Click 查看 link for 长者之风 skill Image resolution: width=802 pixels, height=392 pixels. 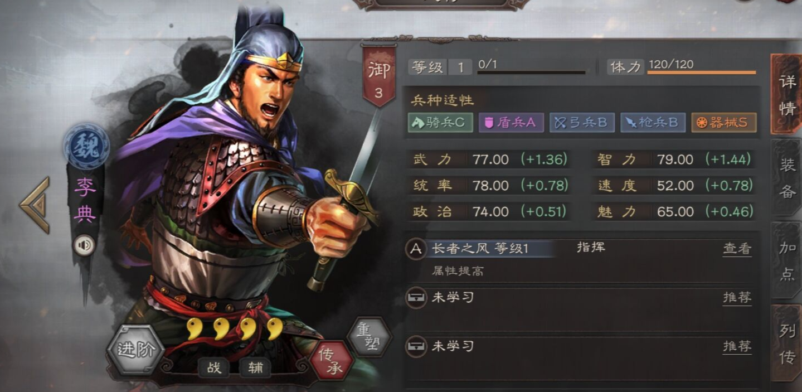pos(737,249)
